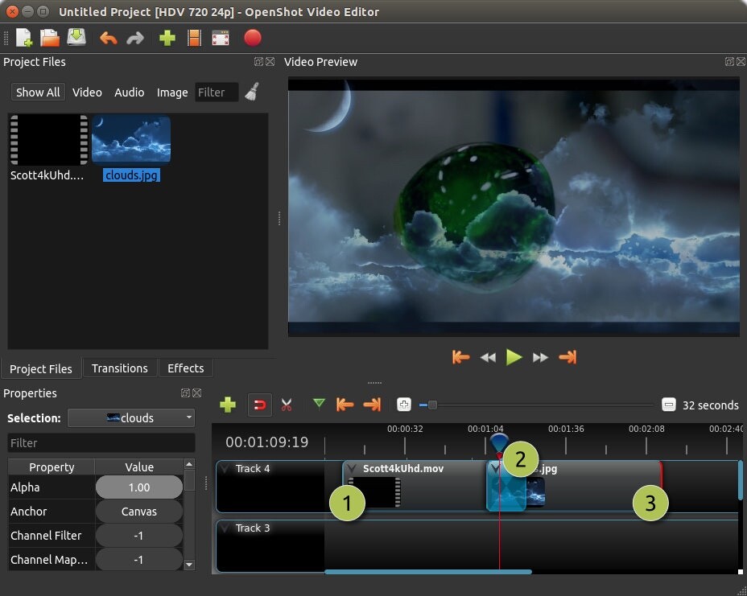Export the video

click(x=252, y=37)
